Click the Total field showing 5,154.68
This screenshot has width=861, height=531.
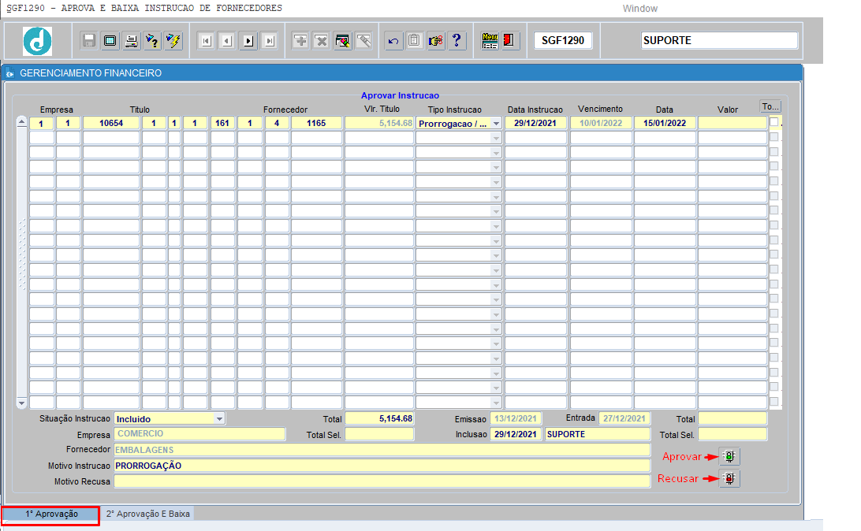point(379,418)
